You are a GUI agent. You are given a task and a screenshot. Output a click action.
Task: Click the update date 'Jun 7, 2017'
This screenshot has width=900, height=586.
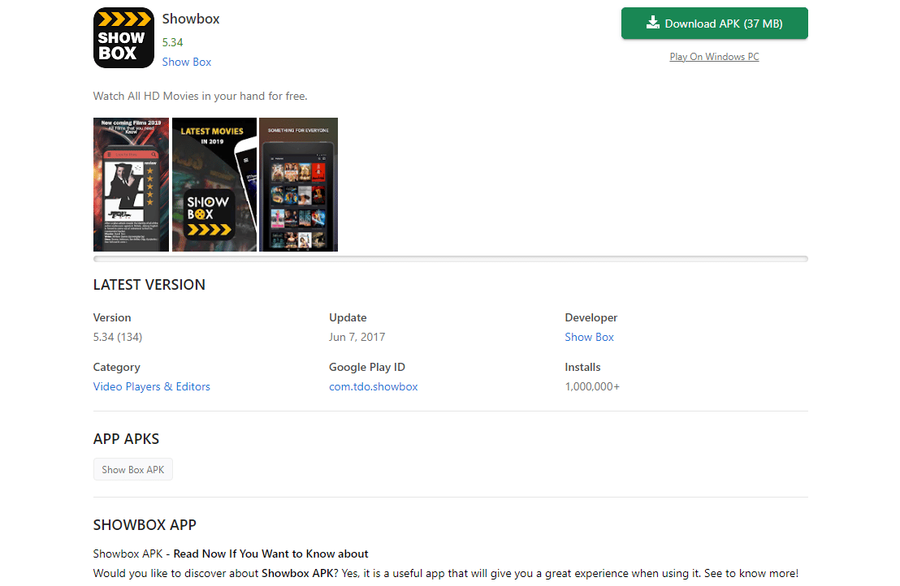(357, 337)
